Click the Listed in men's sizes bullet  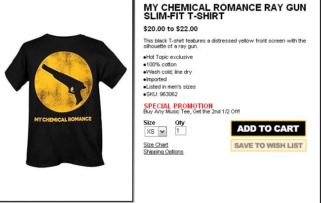(x=169, y=87)
